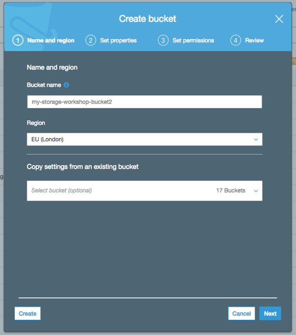Go to Review step
The height and width of the screenshot is (335, 296).
[254, 41]
